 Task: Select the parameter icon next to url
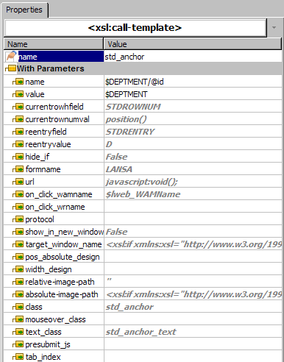click(19, 182)
